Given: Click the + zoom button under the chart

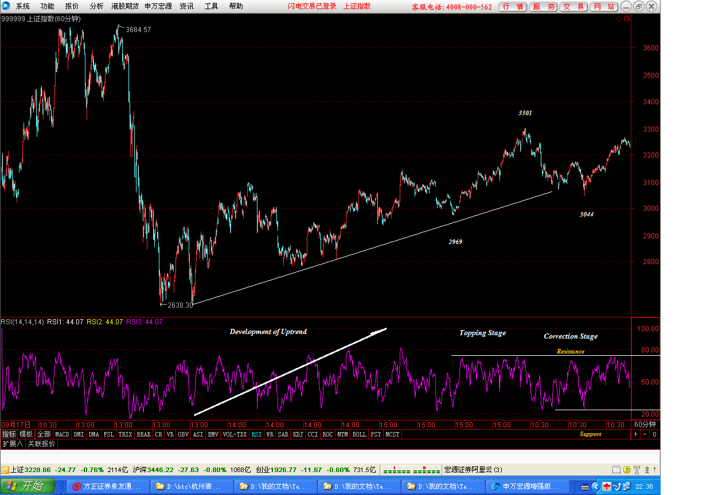Looking at the screenshot, I should pos(635,434).
